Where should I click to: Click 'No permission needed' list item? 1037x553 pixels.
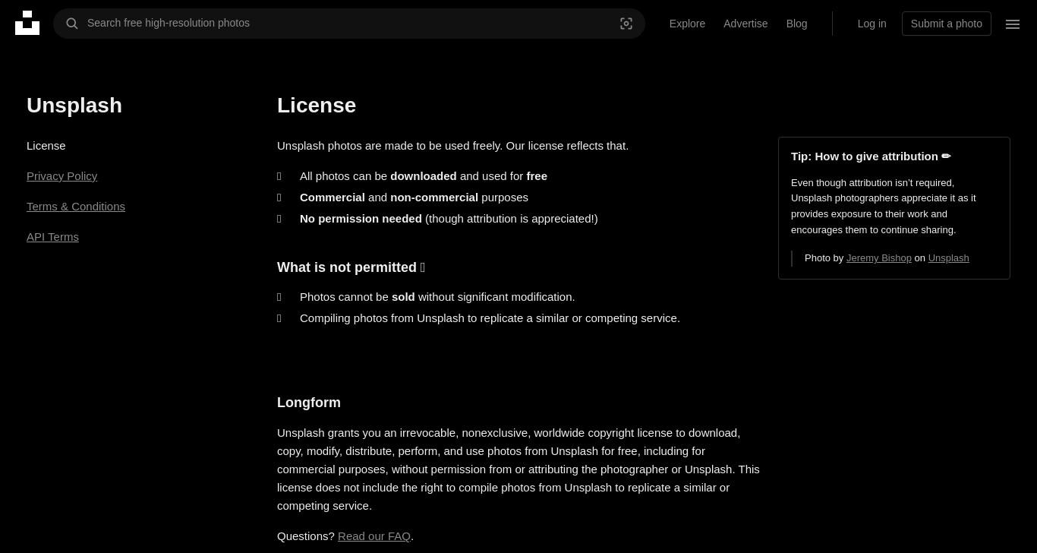(x=449, y=219)
